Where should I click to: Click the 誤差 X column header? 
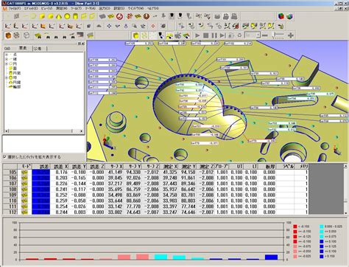click(x=60, y=167)
